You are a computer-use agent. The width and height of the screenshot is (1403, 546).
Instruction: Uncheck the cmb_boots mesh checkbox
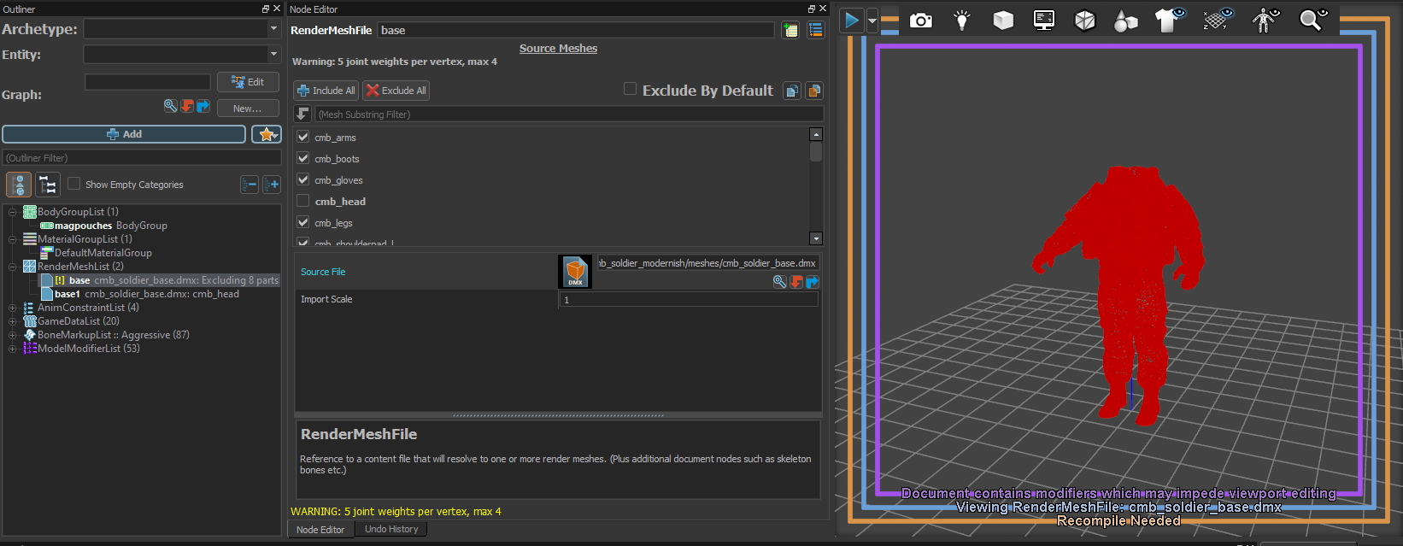coord(302,158)
